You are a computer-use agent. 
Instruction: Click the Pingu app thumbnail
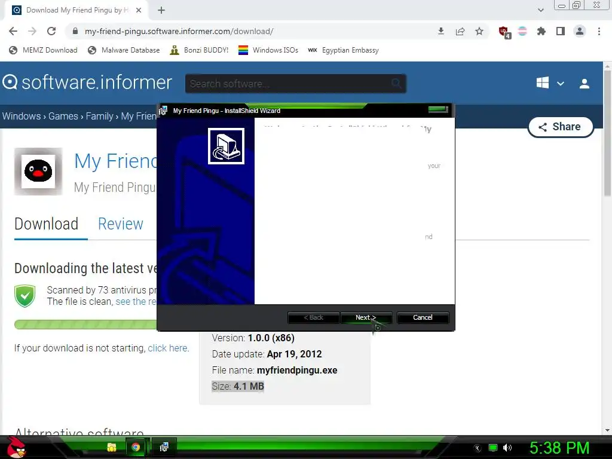pos(38,172)
